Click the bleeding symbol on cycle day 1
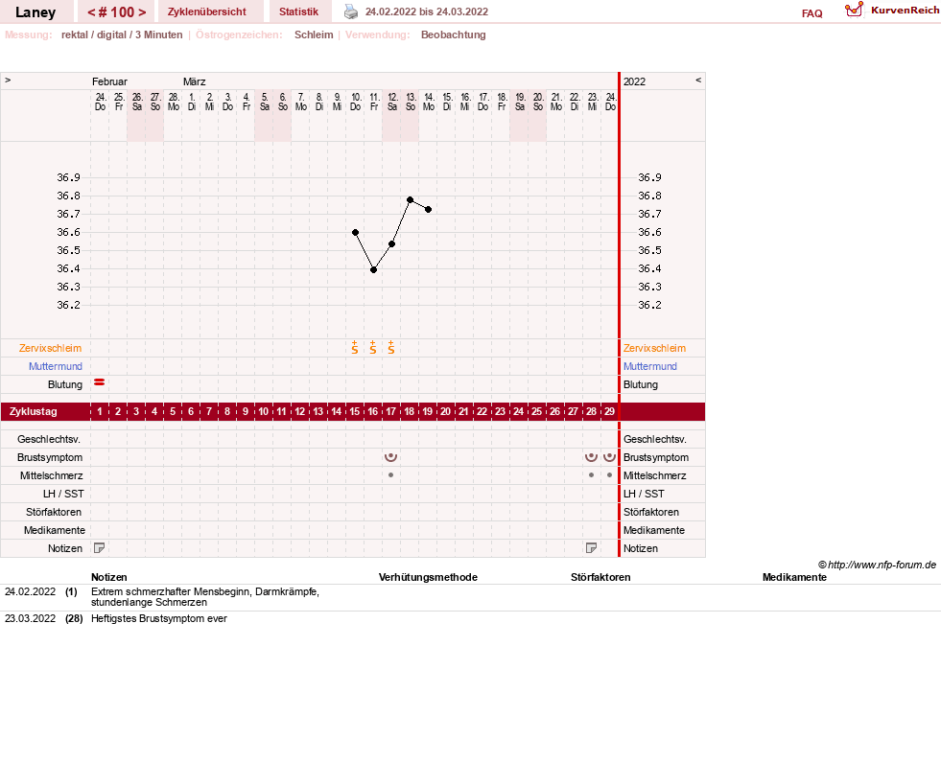Viewport: 941px width, 762px height. pyautogui.click(x=100, y=381)
